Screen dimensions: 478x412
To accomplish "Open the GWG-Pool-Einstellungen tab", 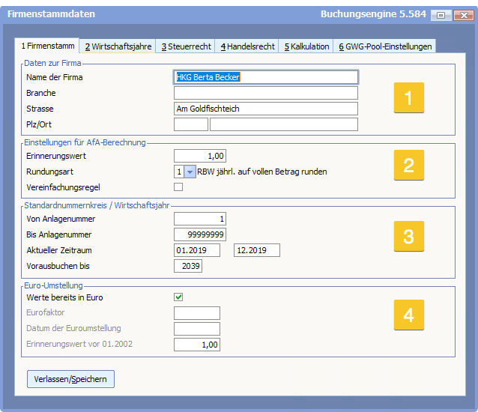I will 384,46.
